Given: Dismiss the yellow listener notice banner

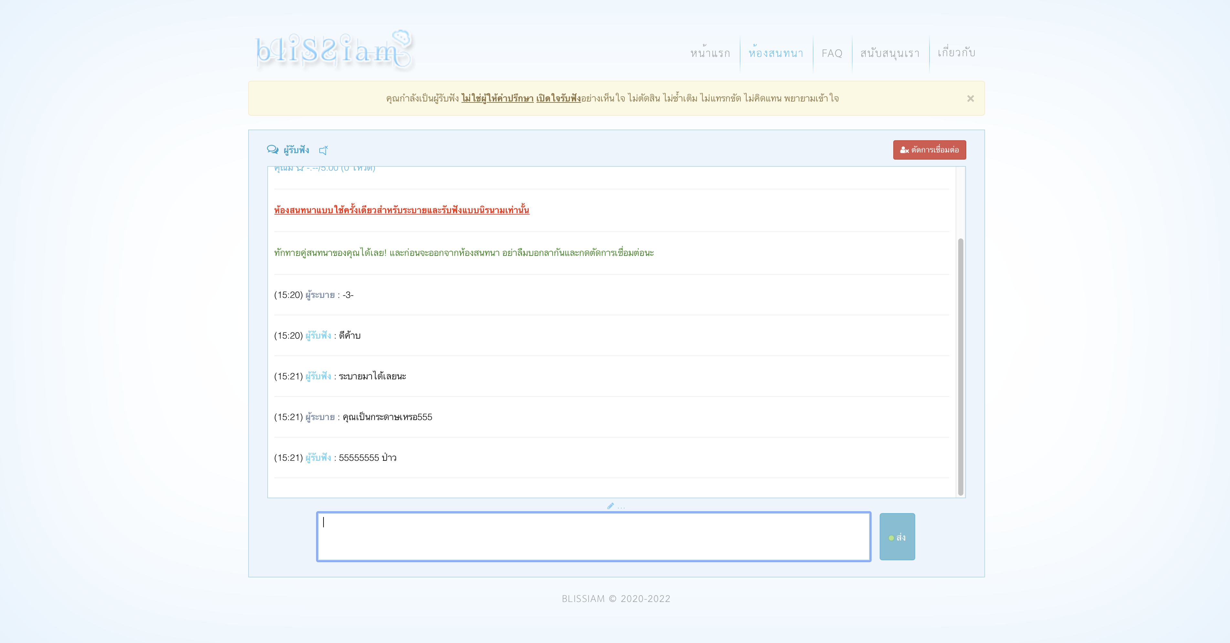Looking at the screenshot, I should [970, 98].
